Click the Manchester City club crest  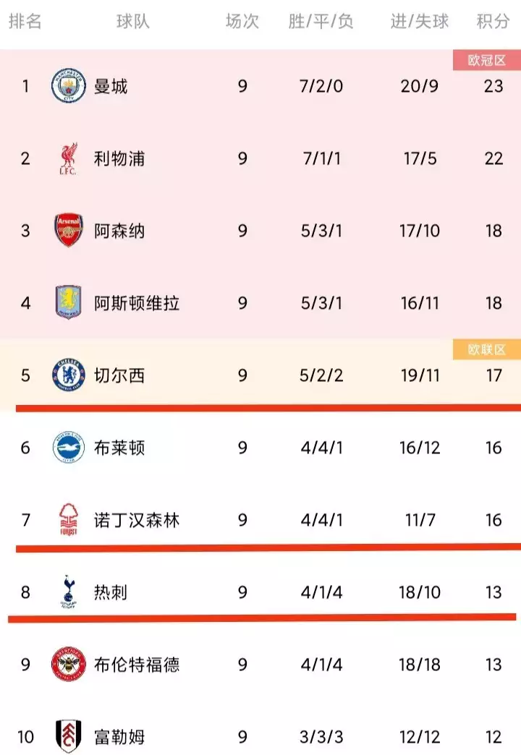click(x=69, y=86)
